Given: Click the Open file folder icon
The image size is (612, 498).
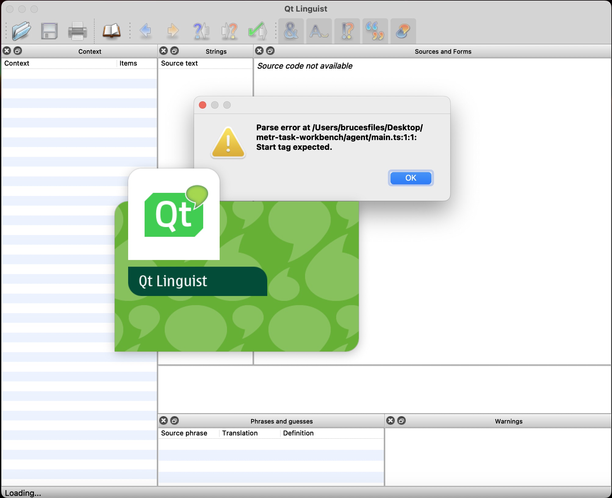Looking at the screenshot, I should (x=21, y=31).
